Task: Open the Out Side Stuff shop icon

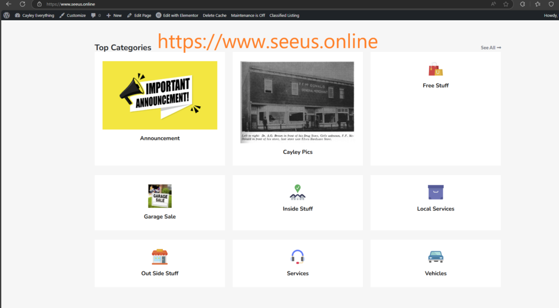Action: click(x=159, y=257)
